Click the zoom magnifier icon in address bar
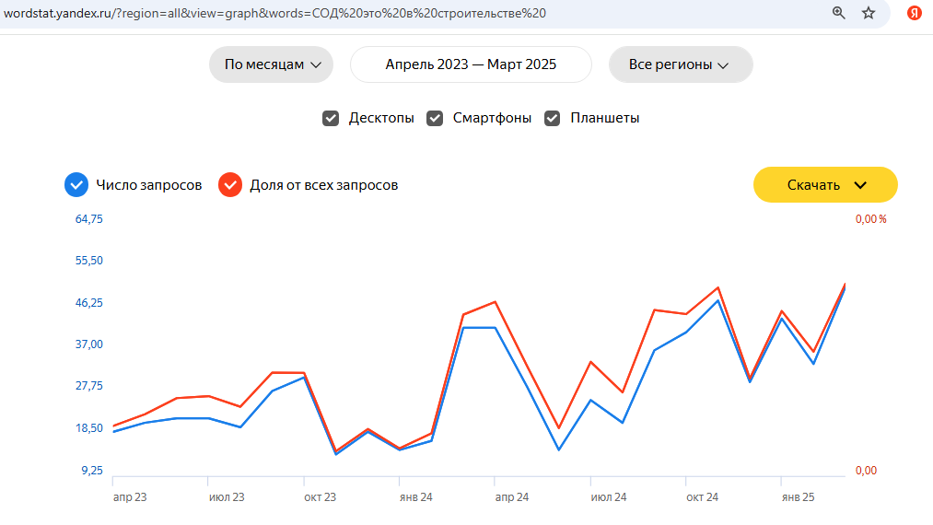The image size is (933, 525). click(838, 13)
